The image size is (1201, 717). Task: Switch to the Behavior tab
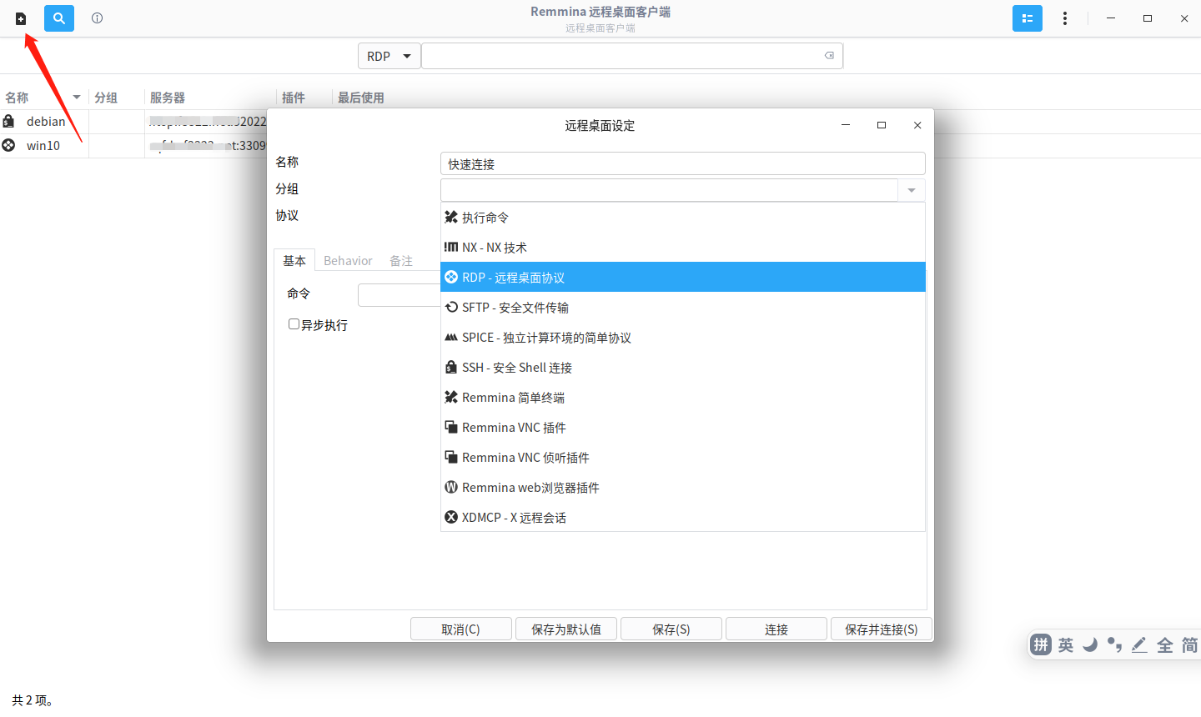(x=348, y=261)
